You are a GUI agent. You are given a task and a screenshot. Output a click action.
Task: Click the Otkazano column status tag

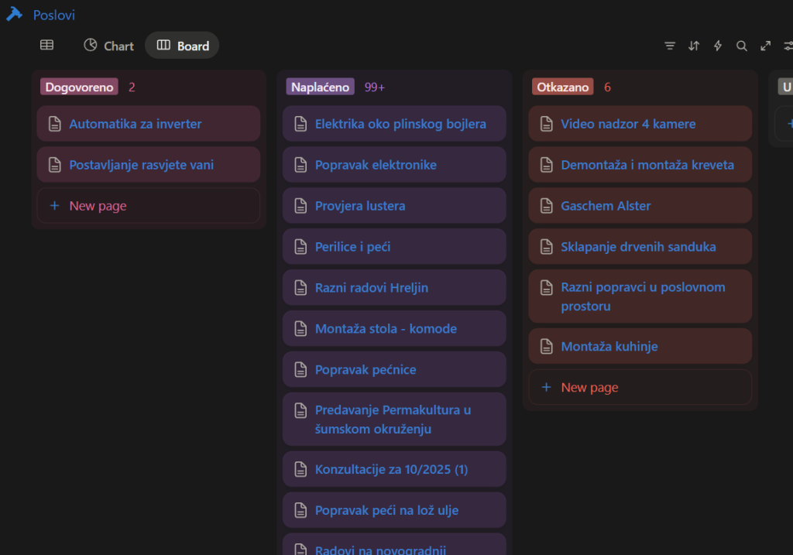pyautogui.click(x=563, y=87)
